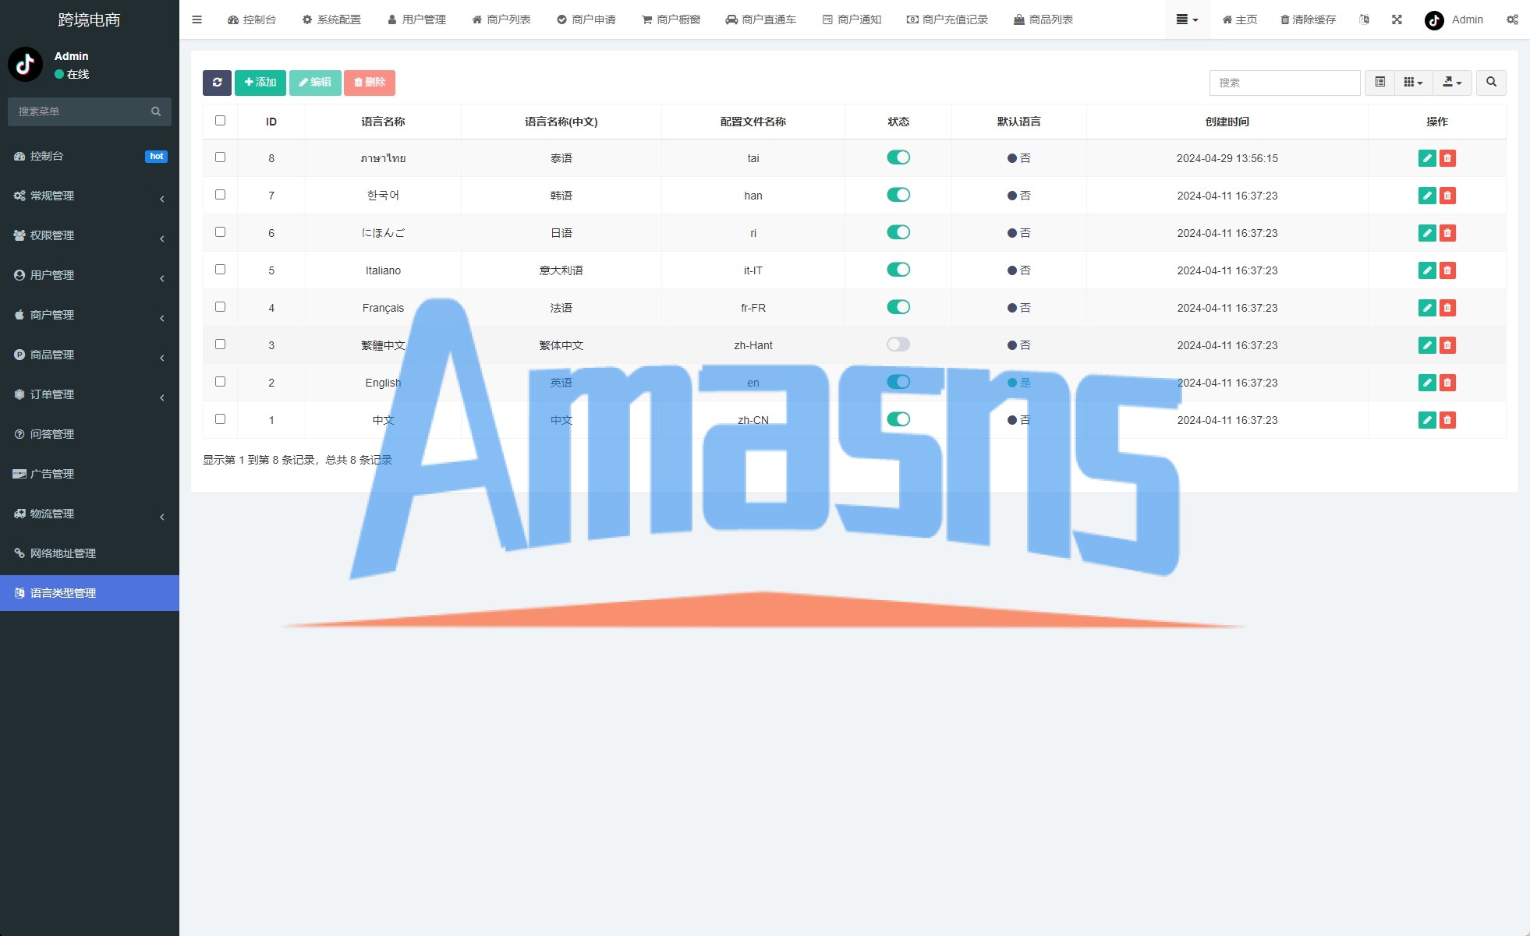Expand the 用户管理 sidebar menu
Viewport: 1530px width, 936px height.
pos(90,275)
